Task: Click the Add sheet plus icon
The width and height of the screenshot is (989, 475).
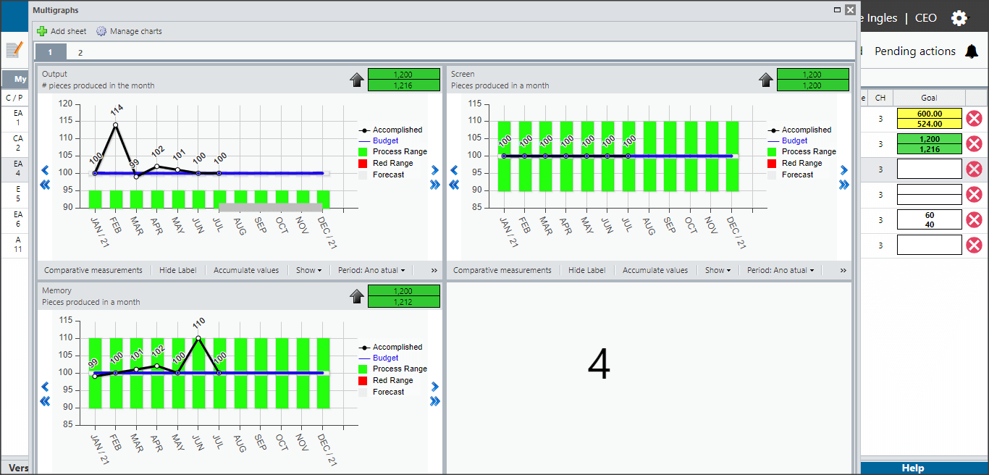Action: 42,31
